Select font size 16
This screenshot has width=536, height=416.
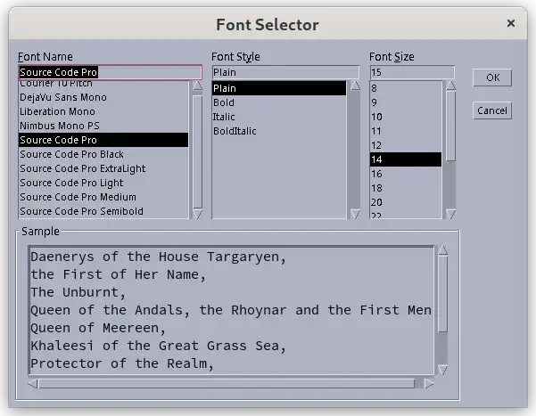406,175
